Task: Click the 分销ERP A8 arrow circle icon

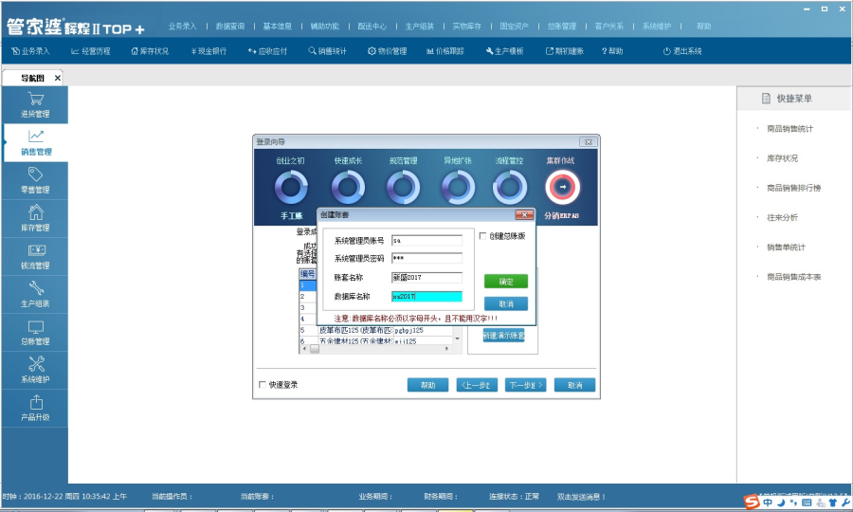Action: click(x=561, y=188)
